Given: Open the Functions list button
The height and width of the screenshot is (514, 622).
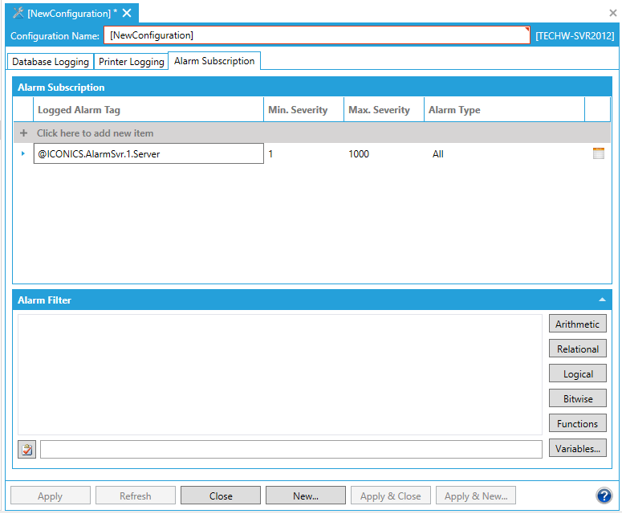Looking at the screenshot, I should (x=577, y=423).
